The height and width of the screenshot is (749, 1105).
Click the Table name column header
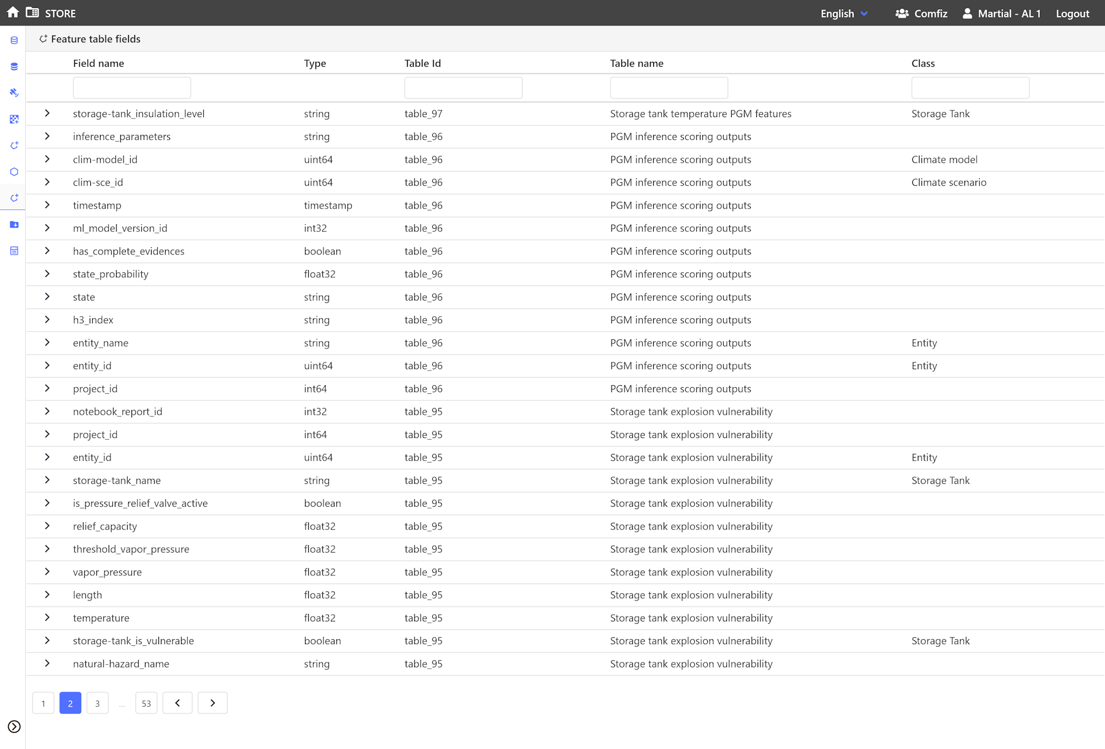[637, 63]
